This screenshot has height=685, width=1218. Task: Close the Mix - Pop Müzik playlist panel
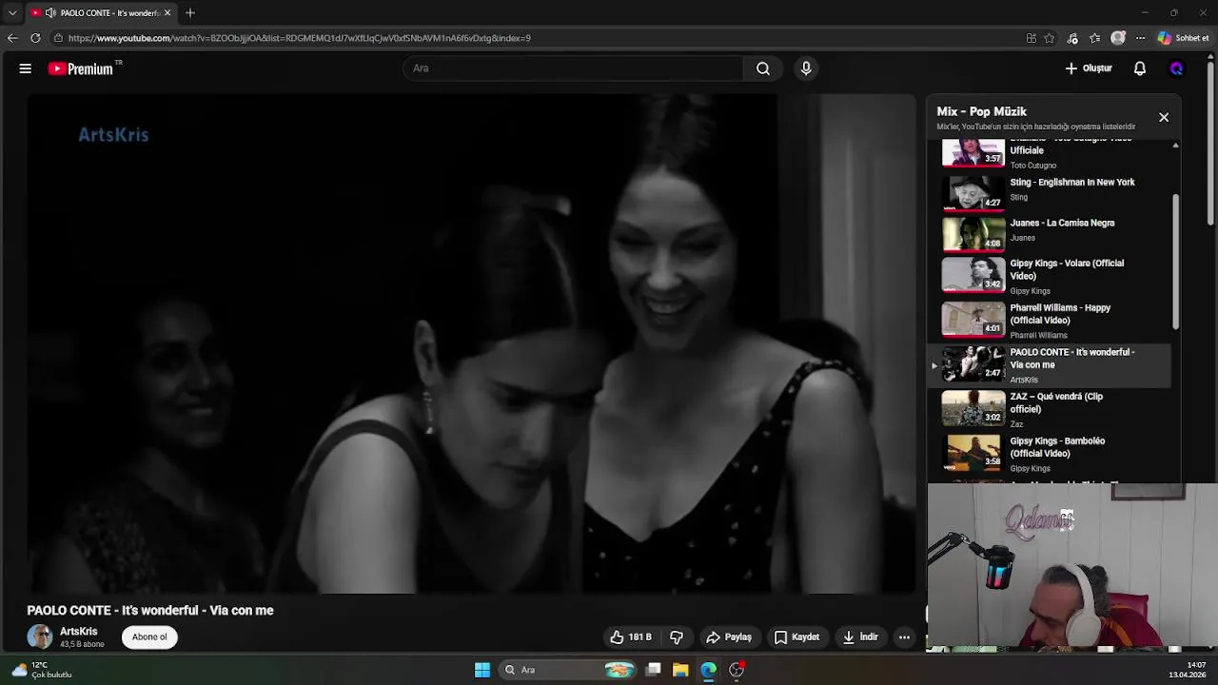1164,117
